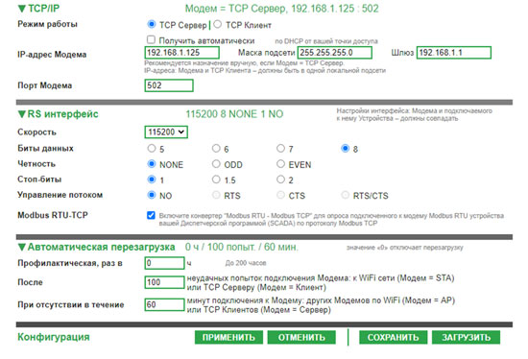Click the ЗАГРУЗИТЬ configuration button
528x359 pixels.
tap(466, 338)
